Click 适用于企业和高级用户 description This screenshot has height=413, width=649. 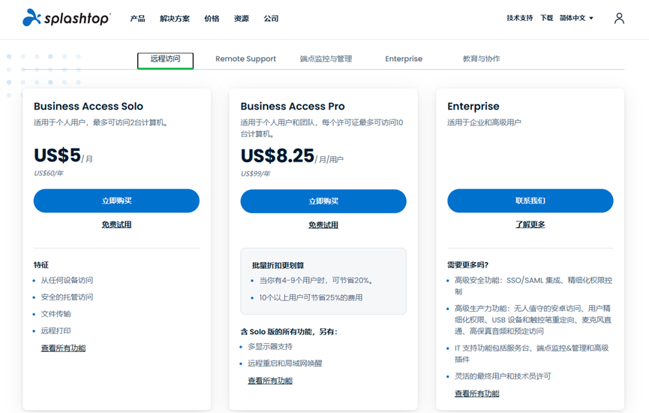[484, 122]
